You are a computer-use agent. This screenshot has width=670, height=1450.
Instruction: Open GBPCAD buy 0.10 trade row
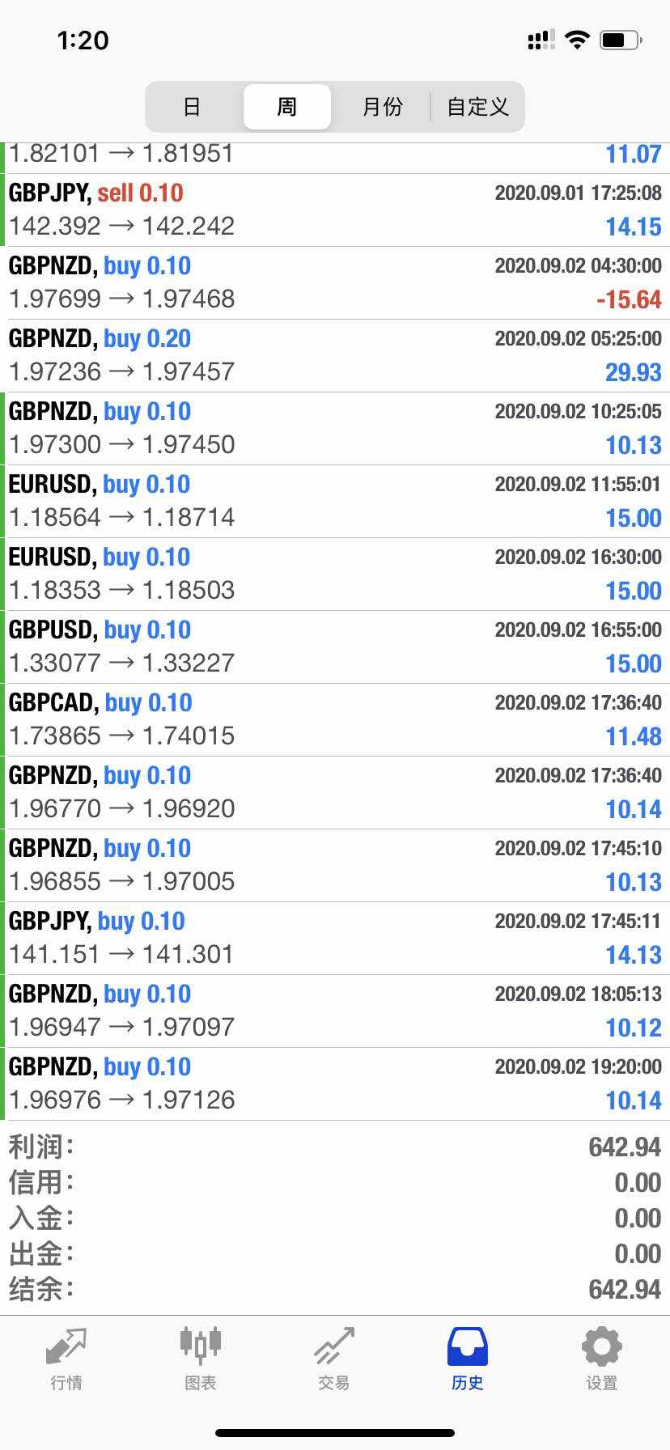[335, 719]
